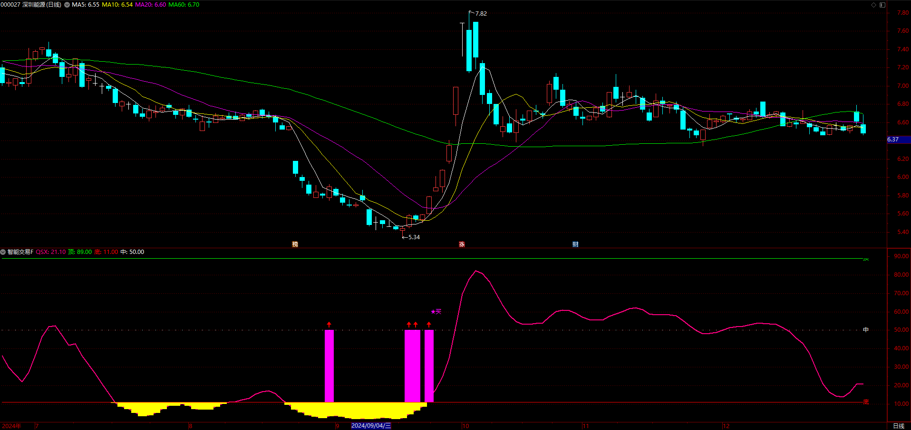911x430 pixels.
Task: Click the diamond icon at top right
Action: [x=873, y=5]
